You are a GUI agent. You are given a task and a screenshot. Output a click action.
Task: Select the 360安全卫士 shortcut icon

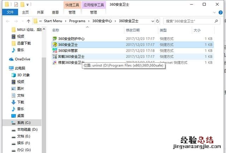[x=55, y=45]
